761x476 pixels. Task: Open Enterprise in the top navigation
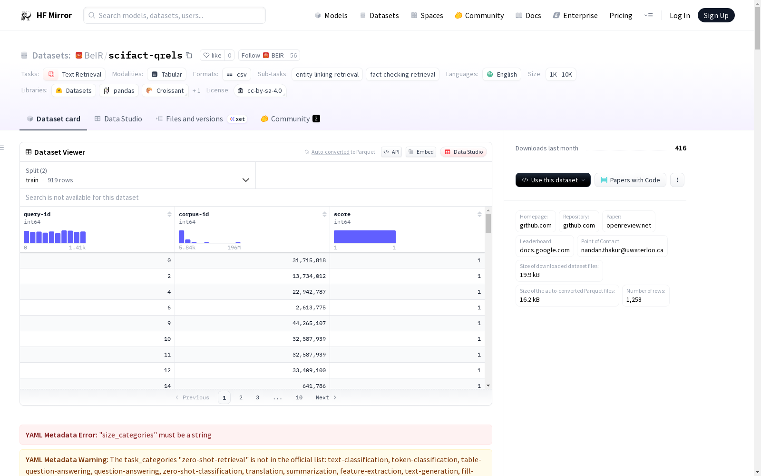(575, 15)
